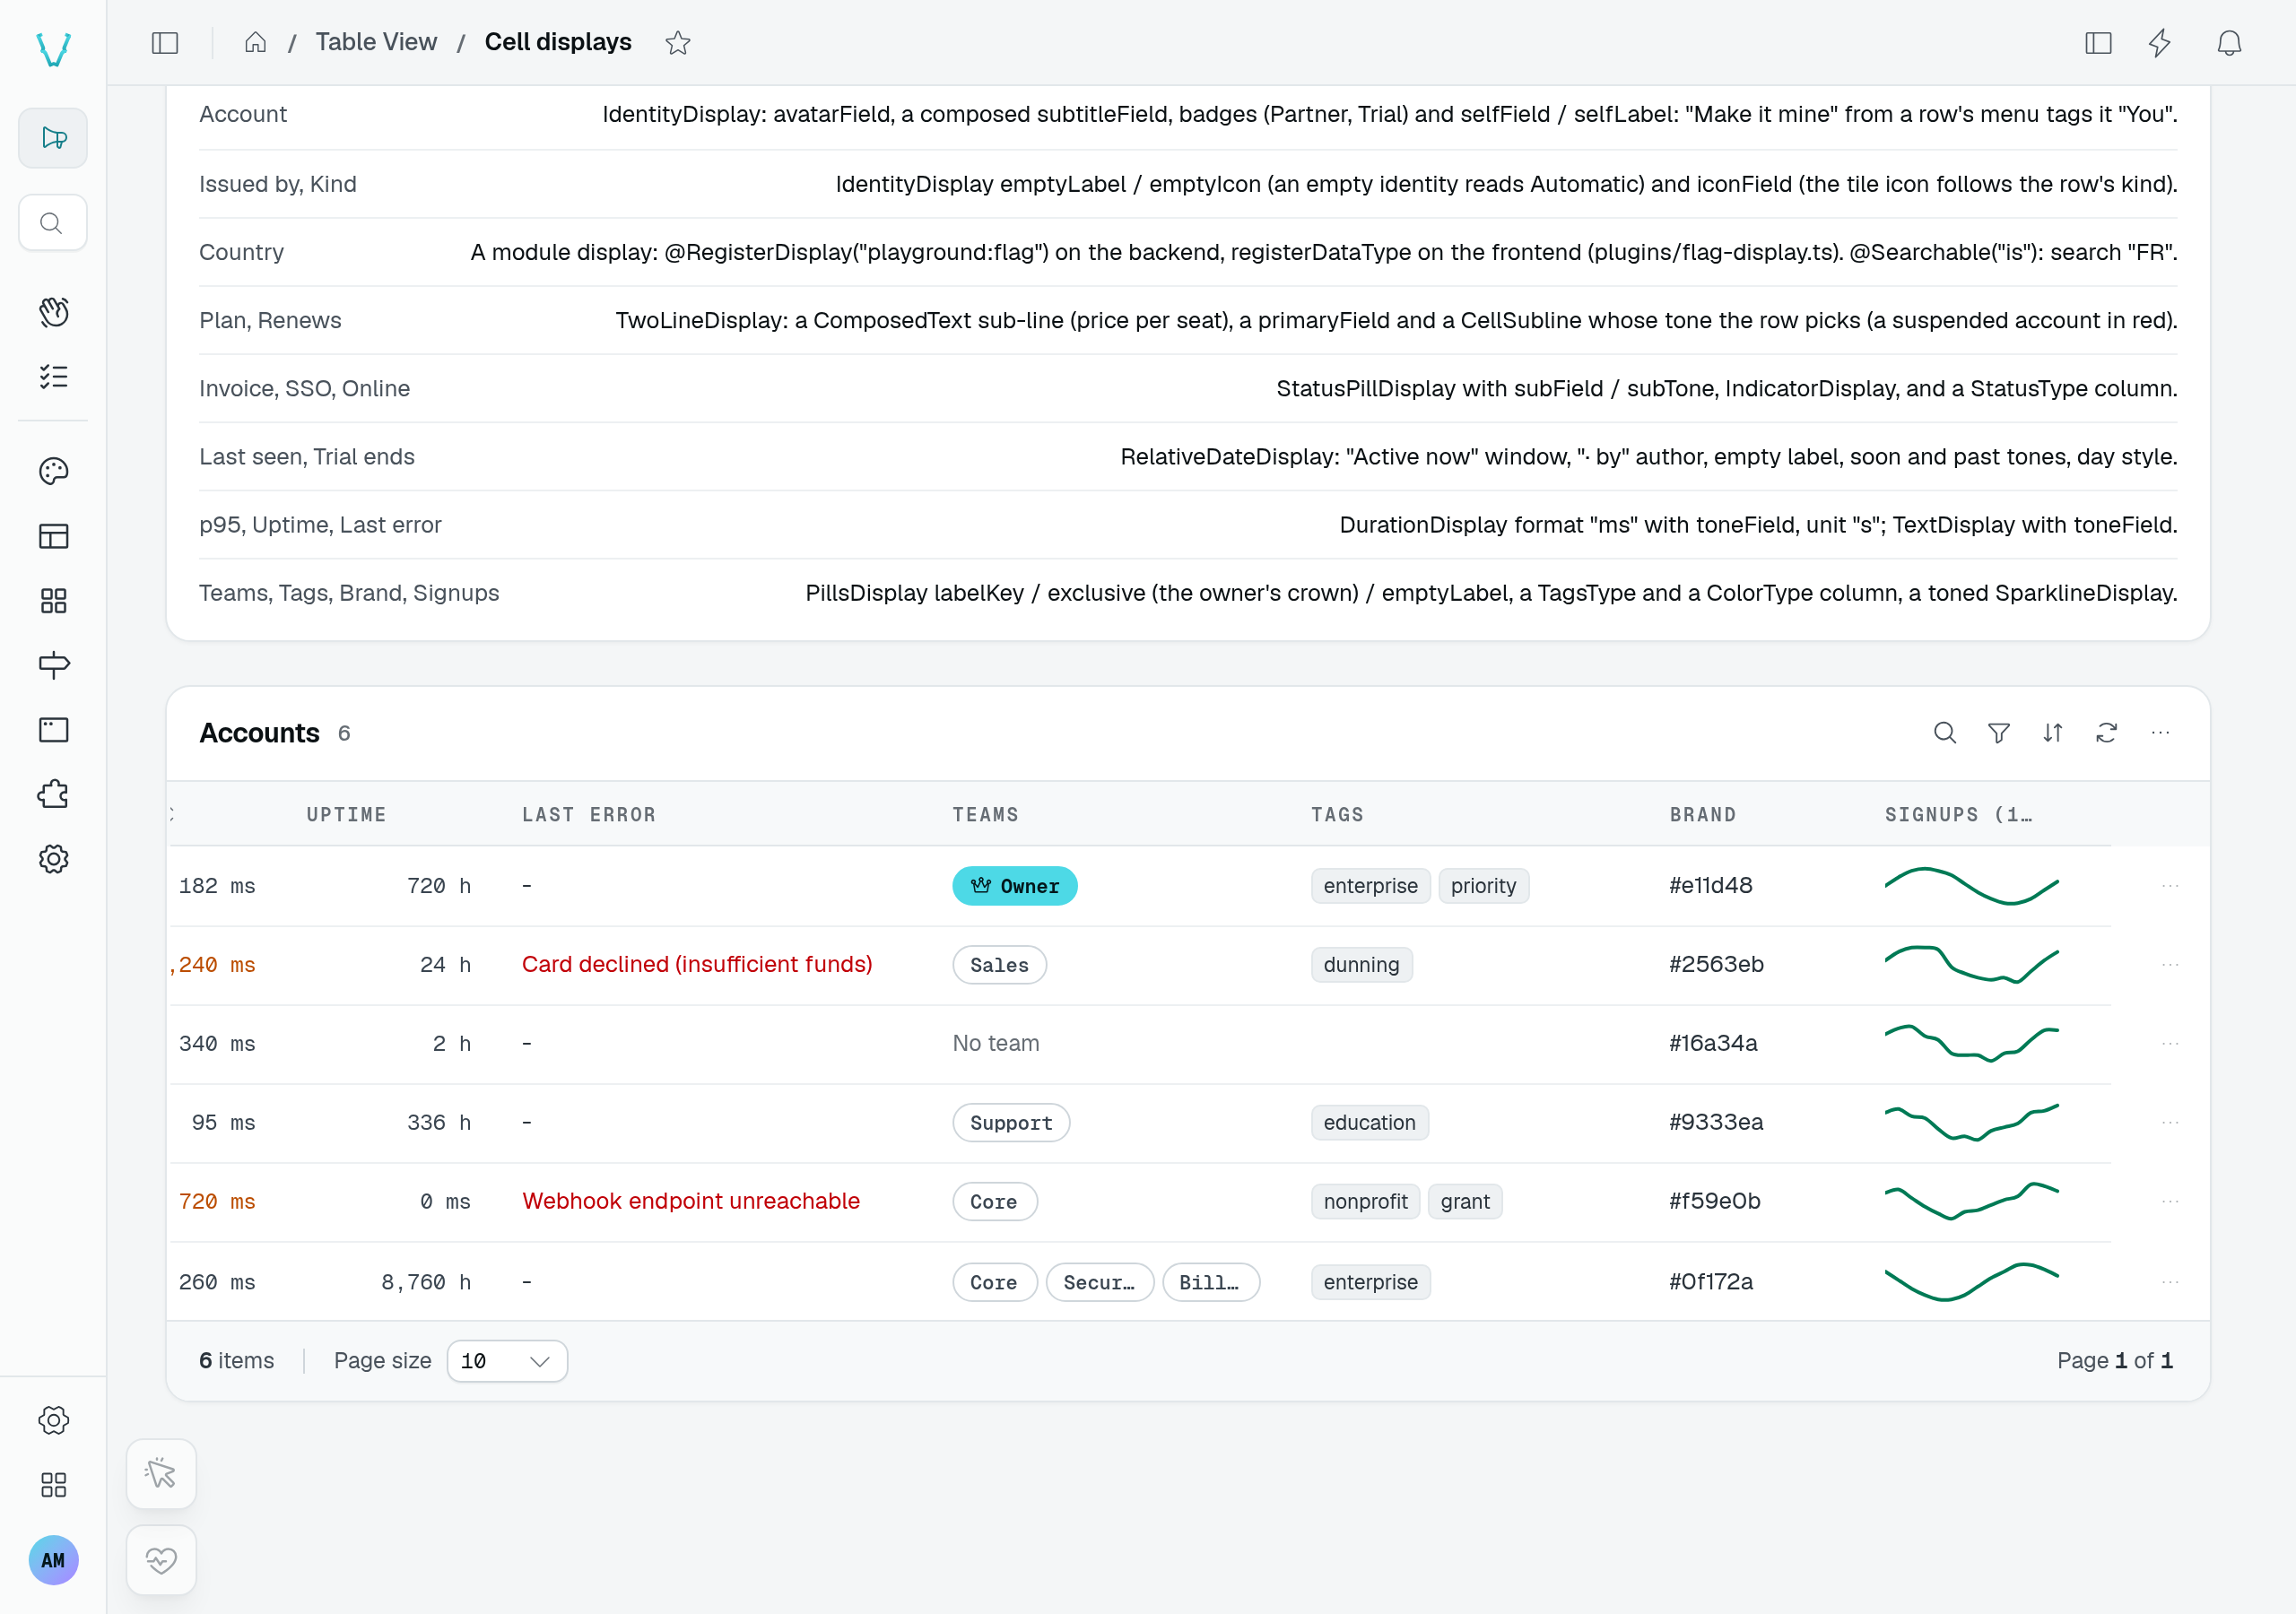Click the Last Error column header

coord(589,815)
